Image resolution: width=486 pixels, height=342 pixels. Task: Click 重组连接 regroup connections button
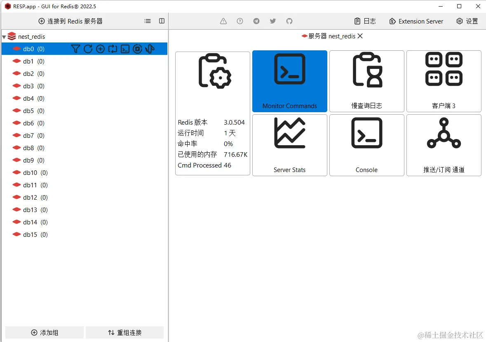click(x=124, y=333)
